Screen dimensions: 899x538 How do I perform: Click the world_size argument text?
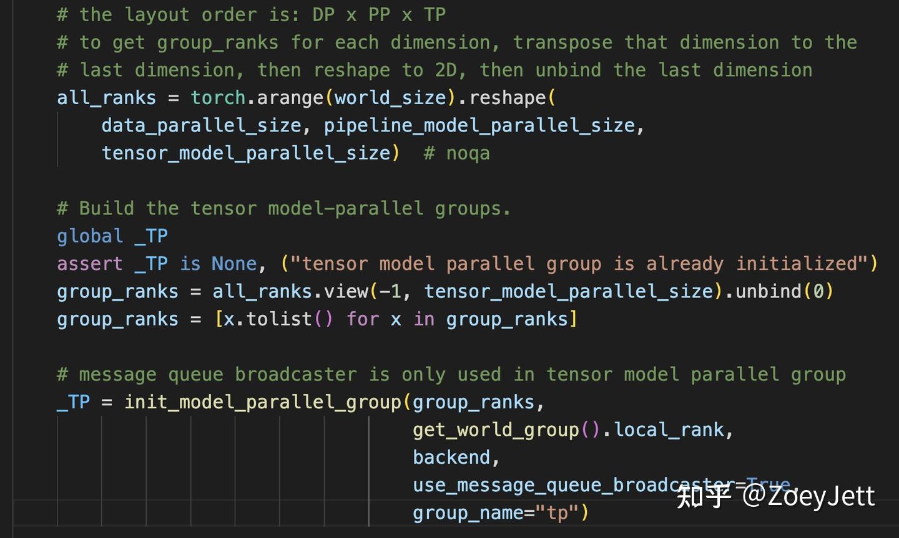388,97
